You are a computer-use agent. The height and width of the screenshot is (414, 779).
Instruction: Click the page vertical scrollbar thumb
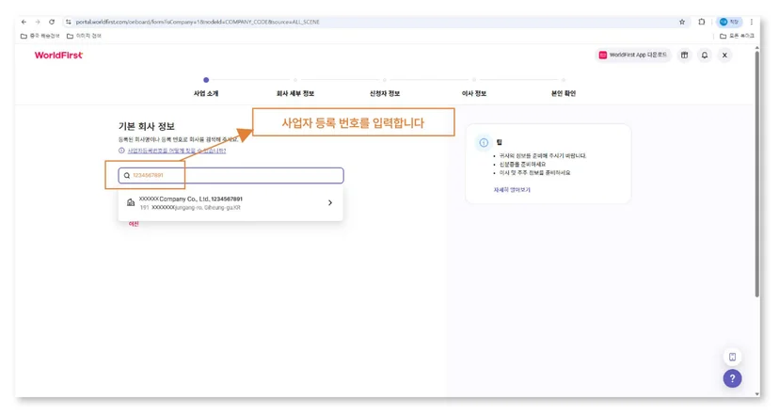(x=757, y=174)
